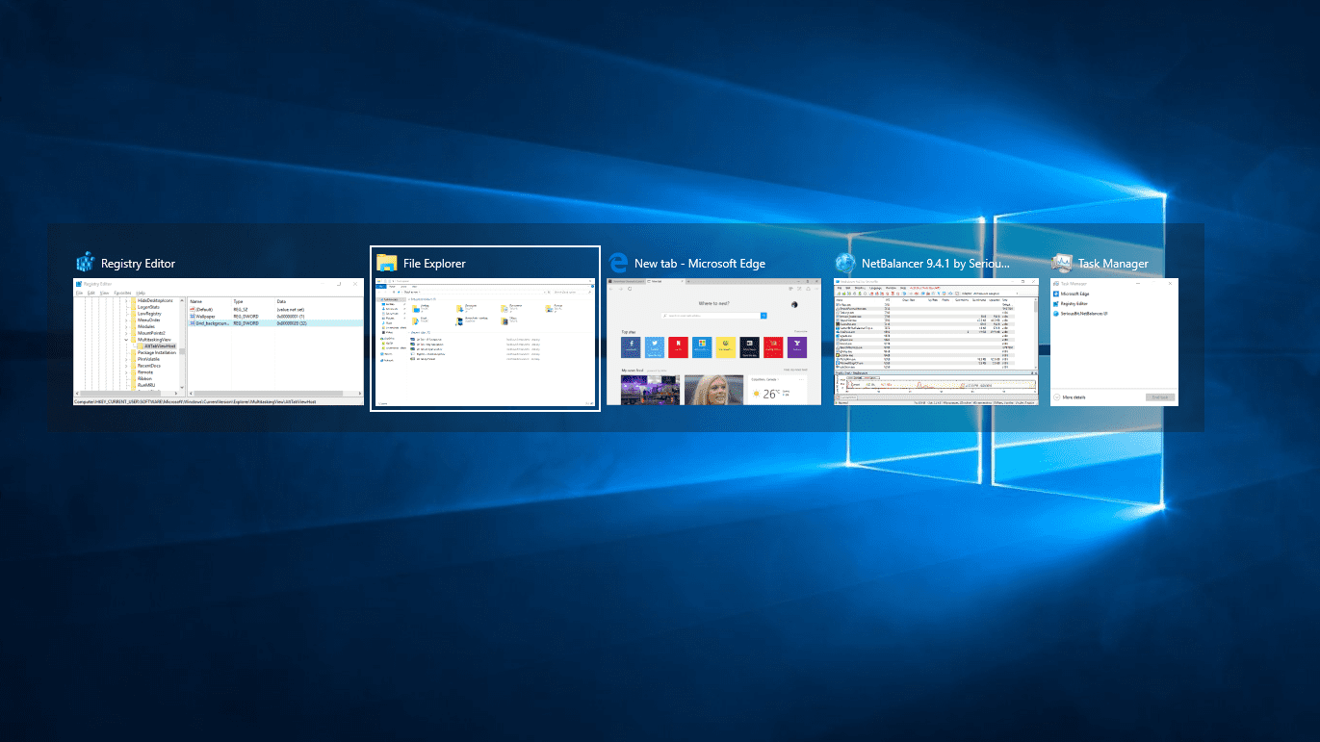This screenshot has height=742, width=1320.
Task: Click the Microsoft Edge logo icon
Action: (618, 263)
